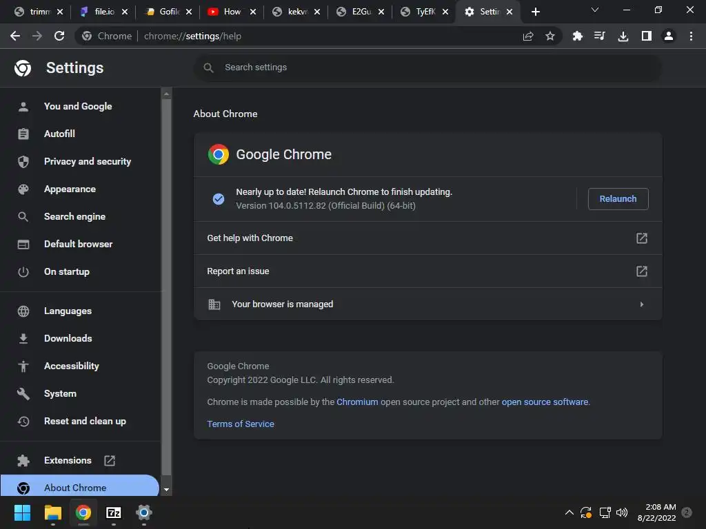The image size is (706, 529).
Task: Toggle the side panel icon
Action: (x=646, y=36)
